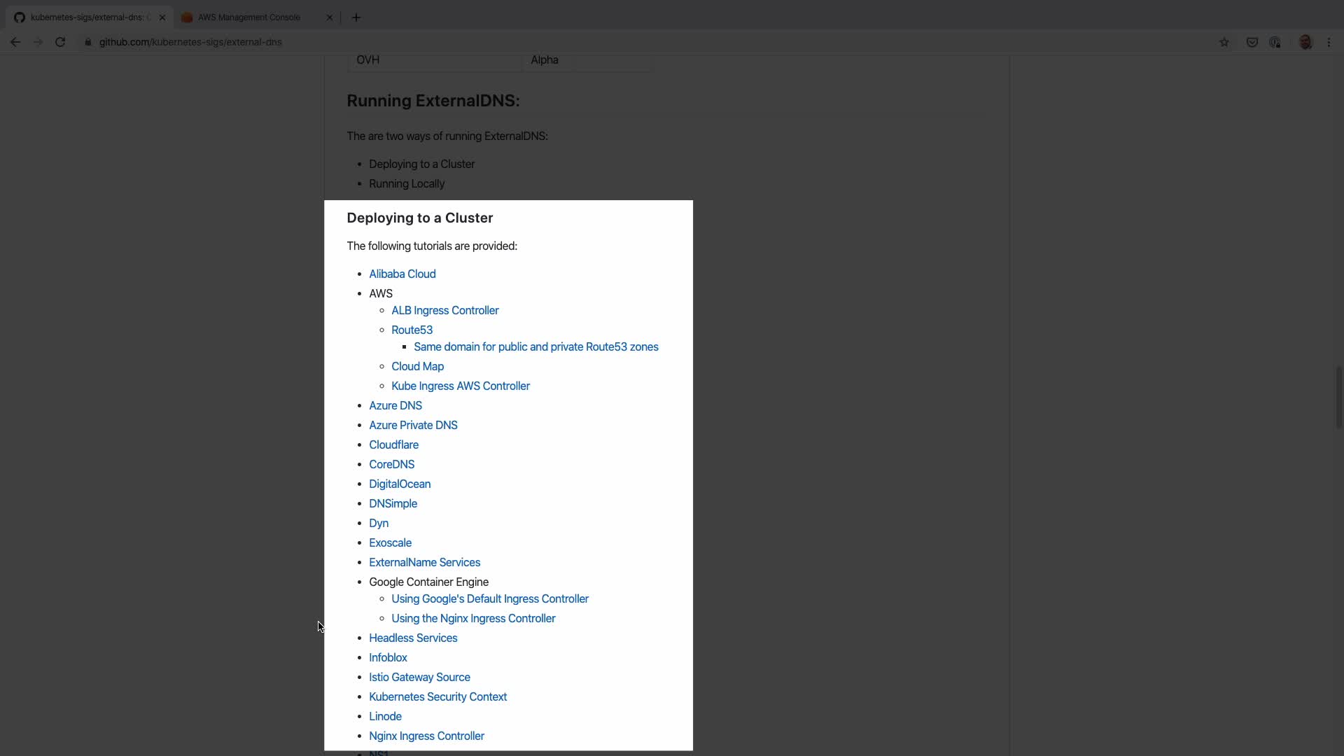Select the kubernetes-sigs/external-dns tab

coord(86,17)
